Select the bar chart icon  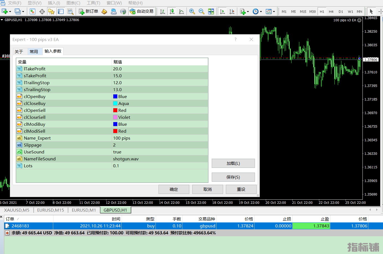pos(162,11)
